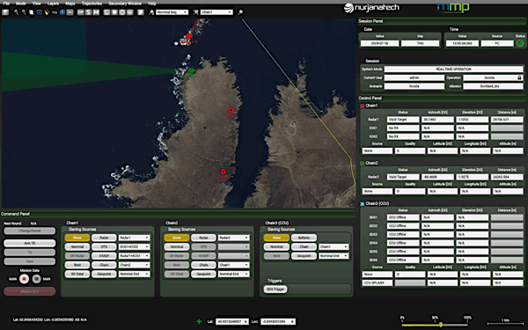This screenshot has width=528, height=330.
Task: Stop Mission Data with the square button
Action: click(36, 279)
